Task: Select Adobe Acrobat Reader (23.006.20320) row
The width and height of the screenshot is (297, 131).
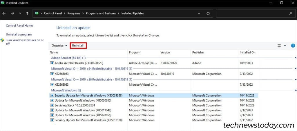Action: coord(153,63)
